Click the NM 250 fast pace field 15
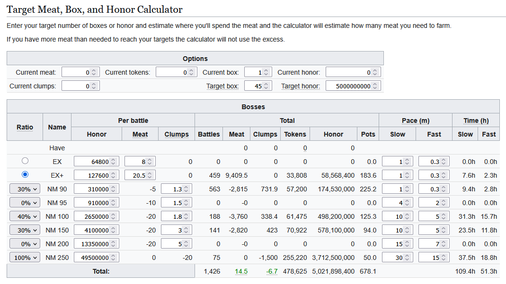 pyautogui.click(x=434, y=258)
